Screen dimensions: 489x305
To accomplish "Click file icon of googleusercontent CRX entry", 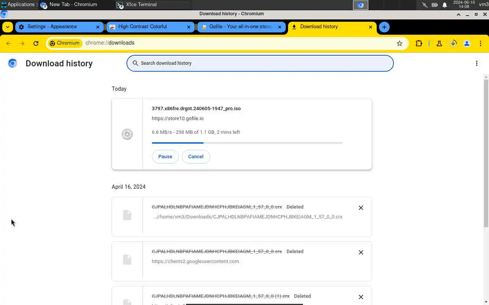I will (127, 260).
